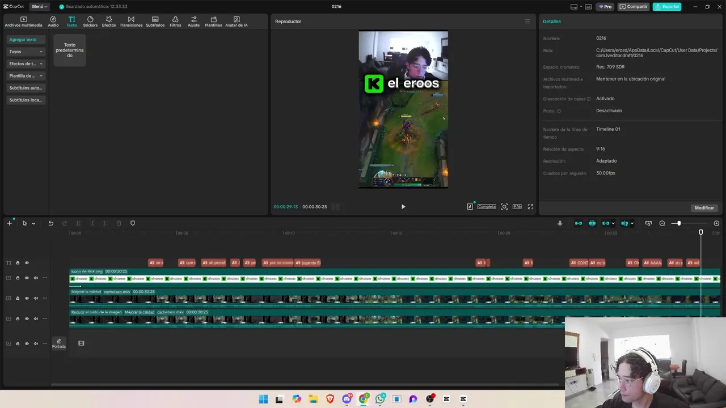This screenshot has height=408, width=726.
Task: Click the Pro badge button
Action: click(605, 7)
